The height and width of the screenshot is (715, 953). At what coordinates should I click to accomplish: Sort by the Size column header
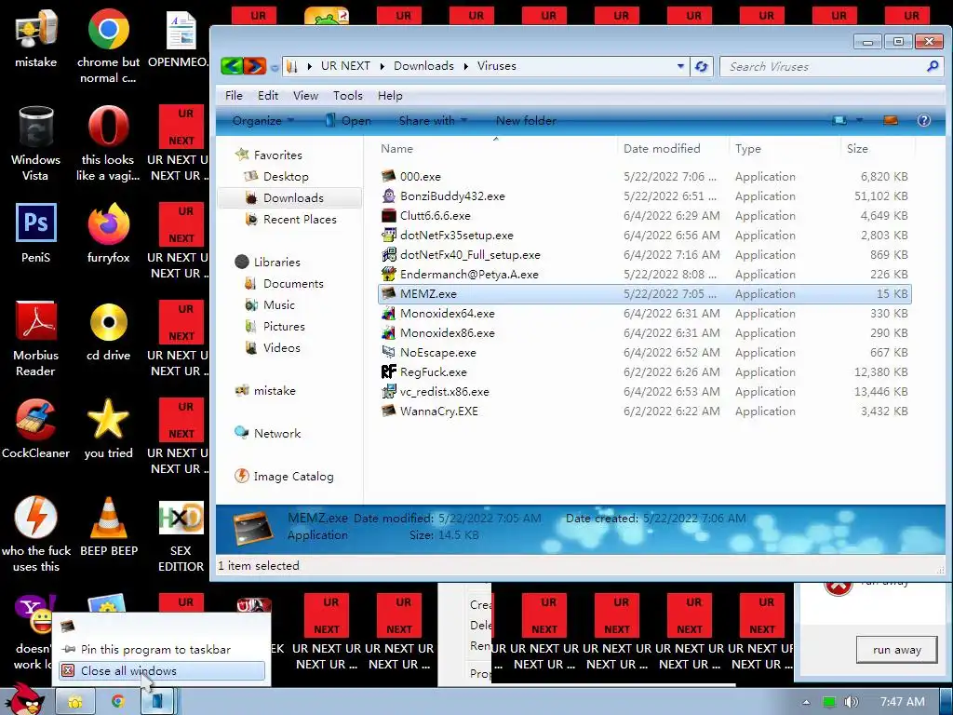coord(878,148)
